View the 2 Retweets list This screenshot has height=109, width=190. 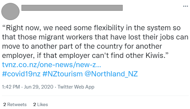15,104
